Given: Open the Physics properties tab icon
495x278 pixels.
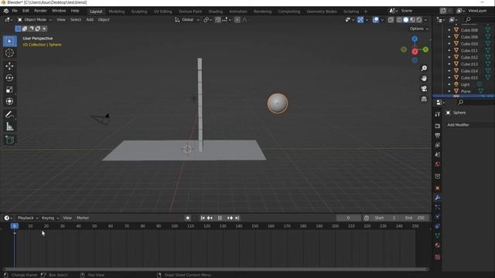Looking at the screenshot, I should point(437,216).
